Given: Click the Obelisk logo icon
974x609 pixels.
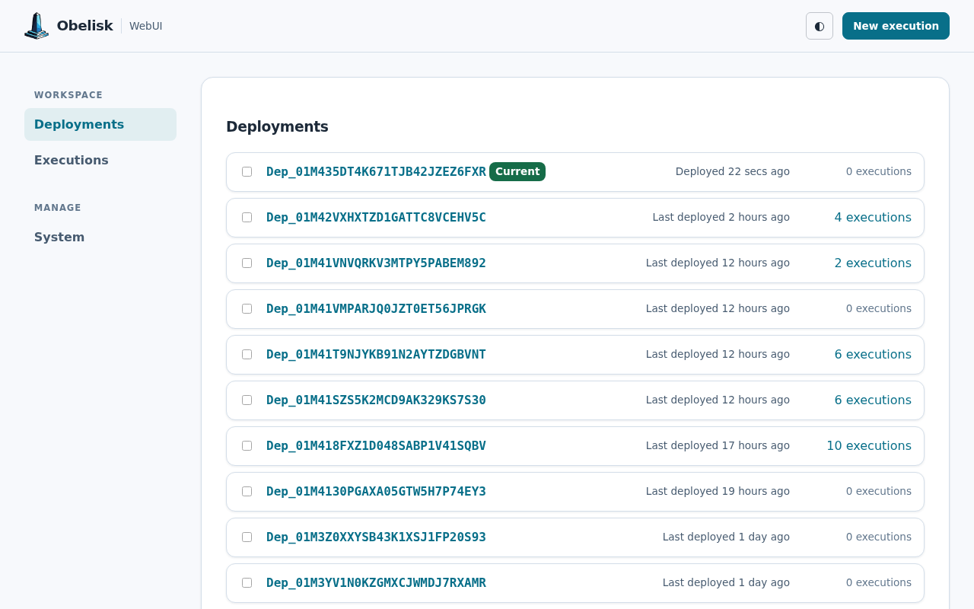Looking at the screenshot, I should 37,26.
